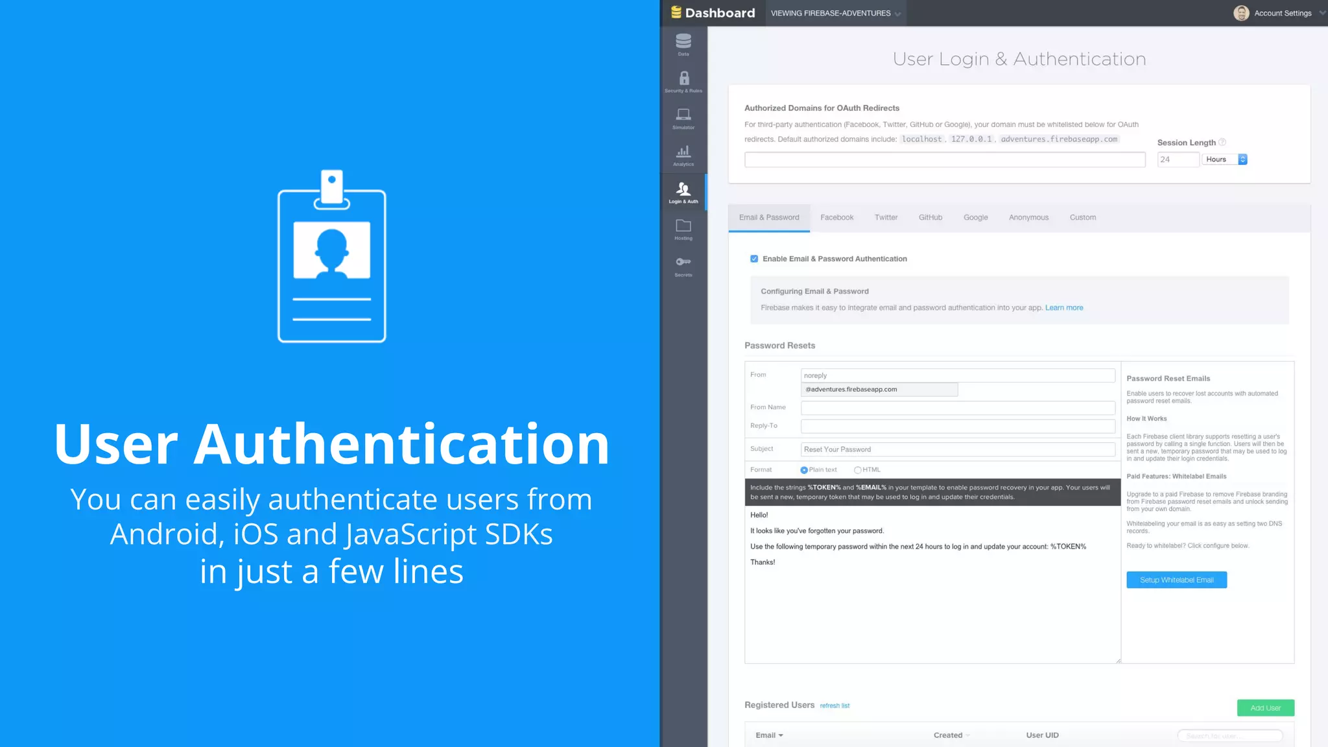Switch to the Facebook tab

coord(836,218)
